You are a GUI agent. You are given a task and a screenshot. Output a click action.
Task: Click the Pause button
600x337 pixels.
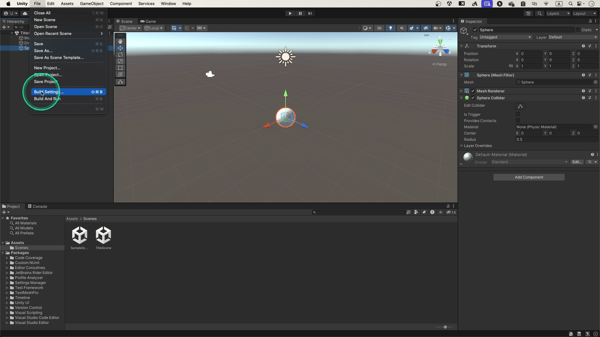pyautogui.click(x=300, y=13)
